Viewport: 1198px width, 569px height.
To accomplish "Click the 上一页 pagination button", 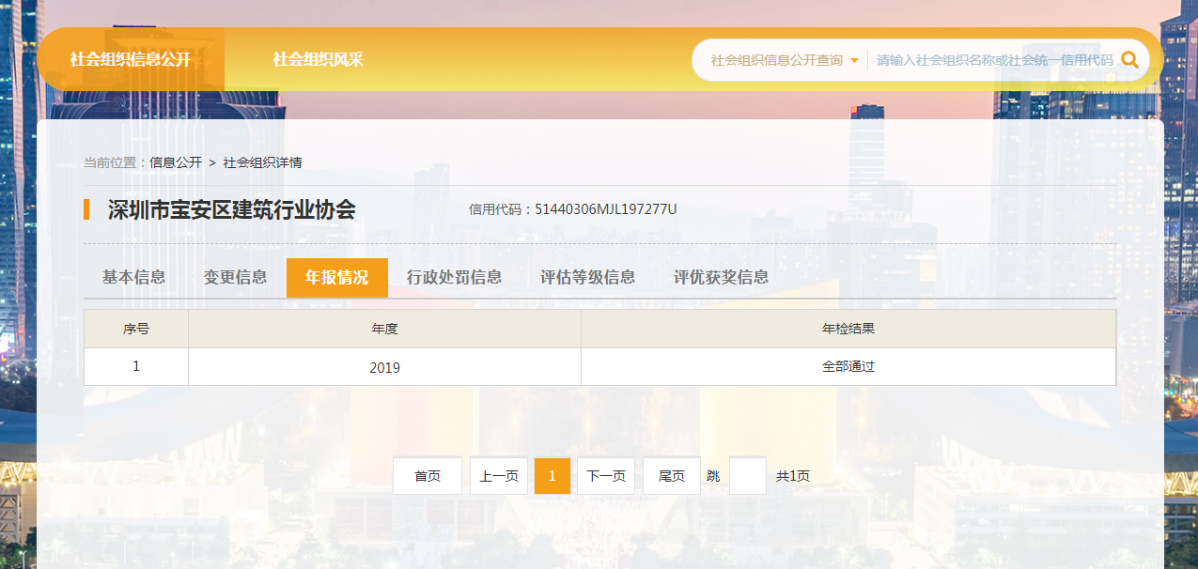I will (x=499, y=476).
